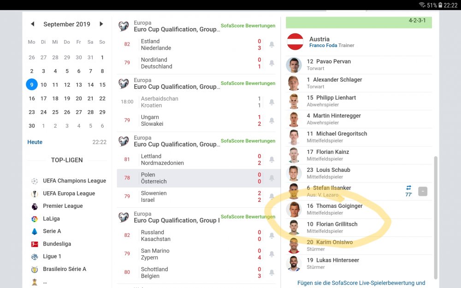Image resolution: width=461 pixels, height=288 pixels.
Task: Collapse Stefan Ilsanker substitution minus button
Action: pos(422,192)
